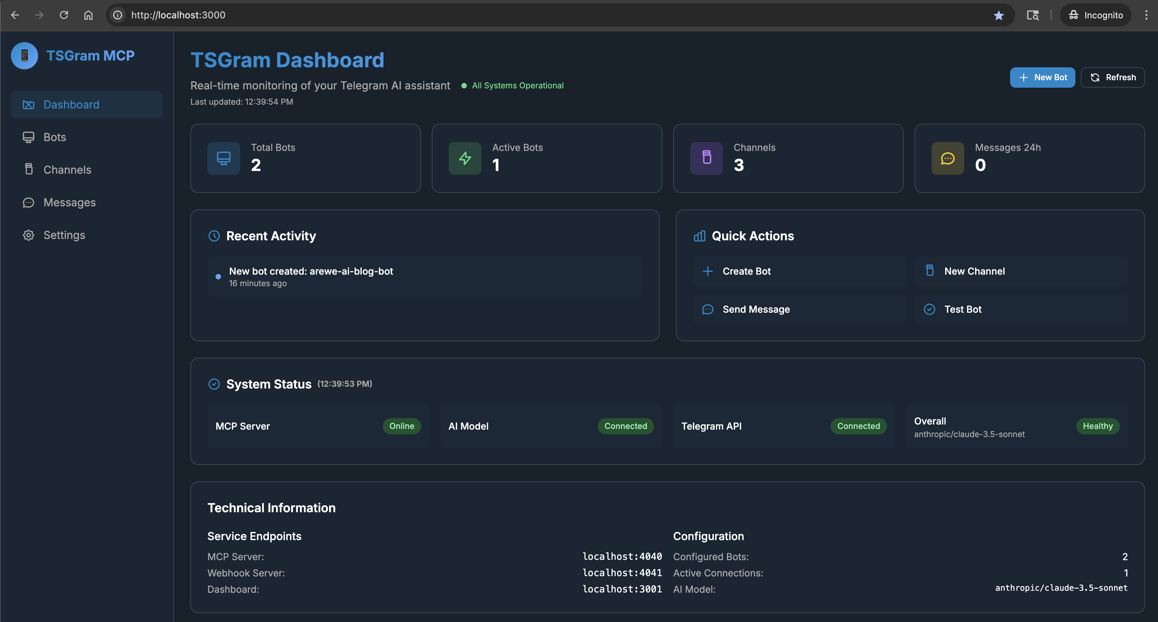Reload the page with browser refresh icon
Viewport: 1158px width, 622px height.
64,15
